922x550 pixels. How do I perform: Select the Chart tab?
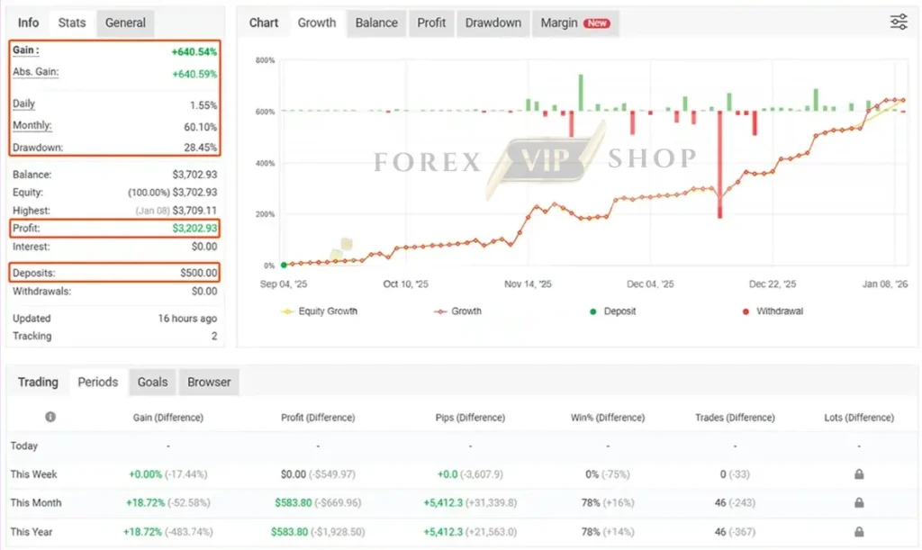coord(264,23)
